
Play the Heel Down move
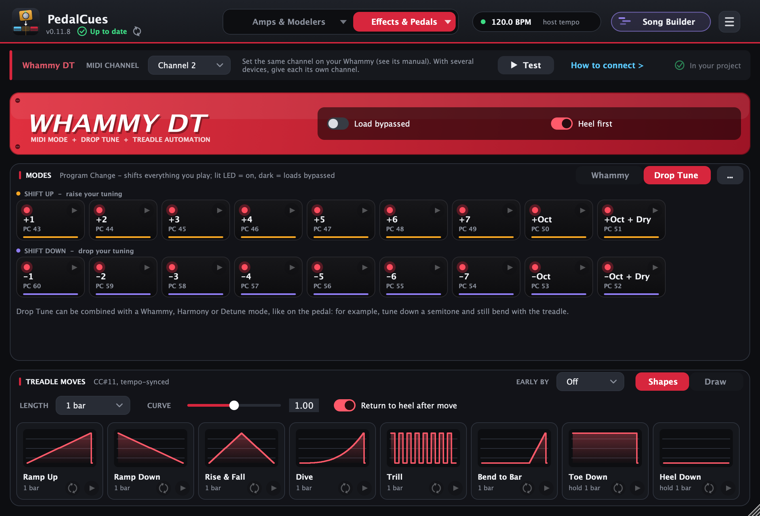click(x=728, y=488)
